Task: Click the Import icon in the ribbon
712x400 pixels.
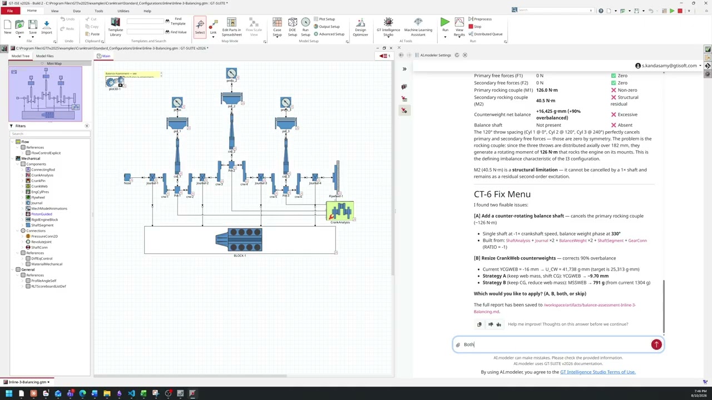Action: (47, 26)
